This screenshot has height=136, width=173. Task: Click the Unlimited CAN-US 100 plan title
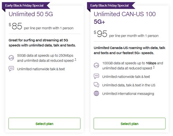coord(125,14)
